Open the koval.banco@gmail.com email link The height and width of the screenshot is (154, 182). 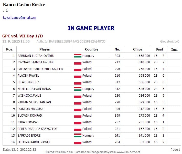(x=19, y=18)
